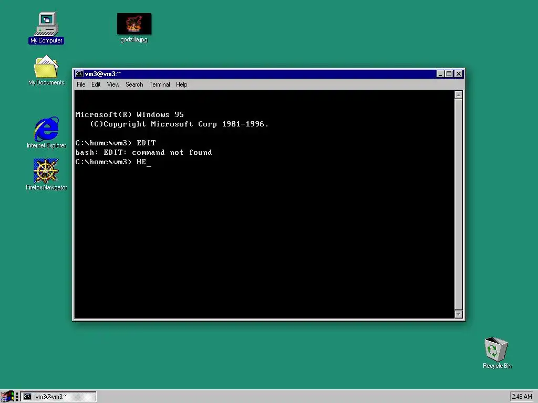
Task: Click the terminal vertical scrollbar track
Action: [x=458, y=205]
